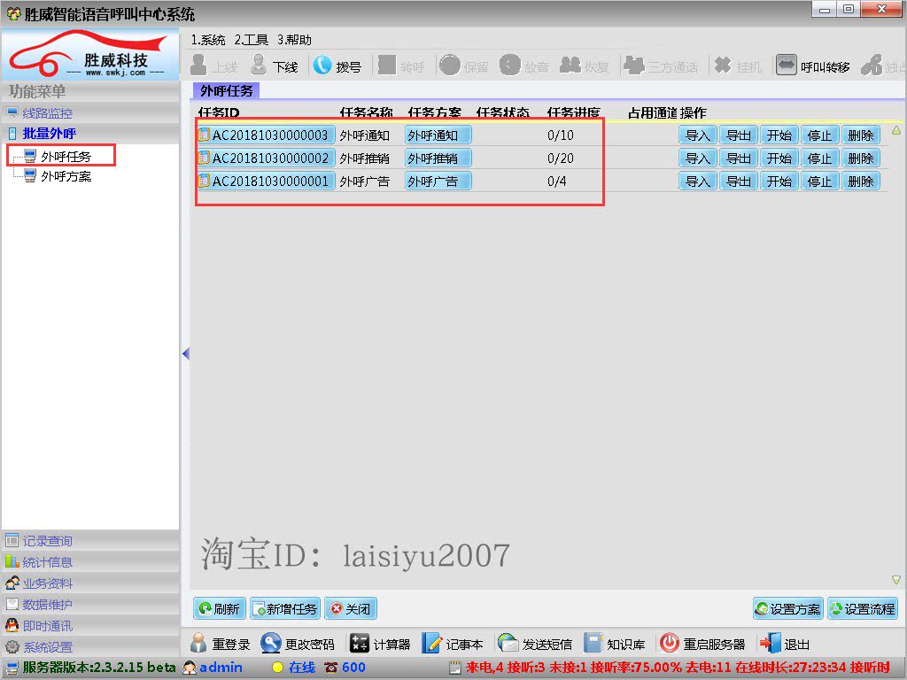Click 开始 for task AC20181030000003
The height and width of the screenshot is (680, 907).
tap(779, 135)
